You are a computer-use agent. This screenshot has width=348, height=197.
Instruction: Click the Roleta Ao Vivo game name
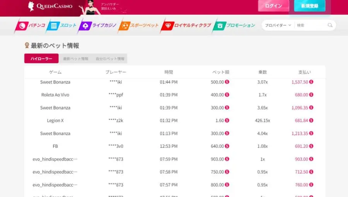(x=55, y=95)
